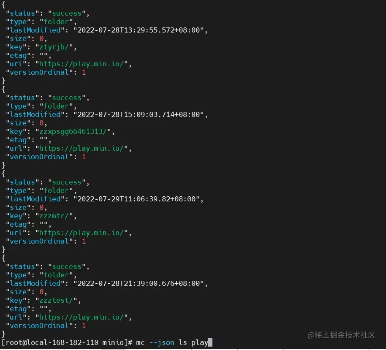Click the "mc" command at the prompt
The width and height of the screenshot is (386, 350).
140,343
